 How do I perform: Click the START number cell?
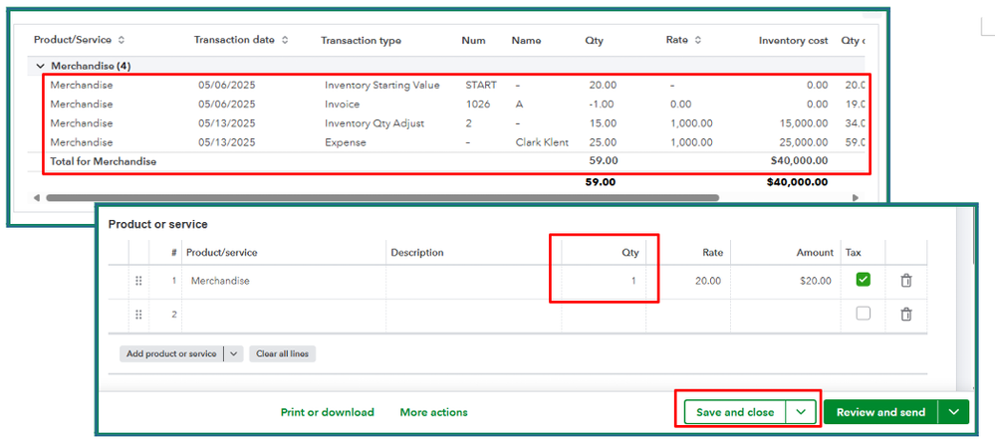click(481, 85)
